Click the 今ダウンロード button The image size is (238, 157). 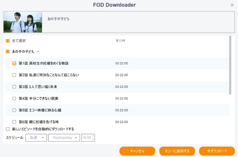click(x=217, y=151)
